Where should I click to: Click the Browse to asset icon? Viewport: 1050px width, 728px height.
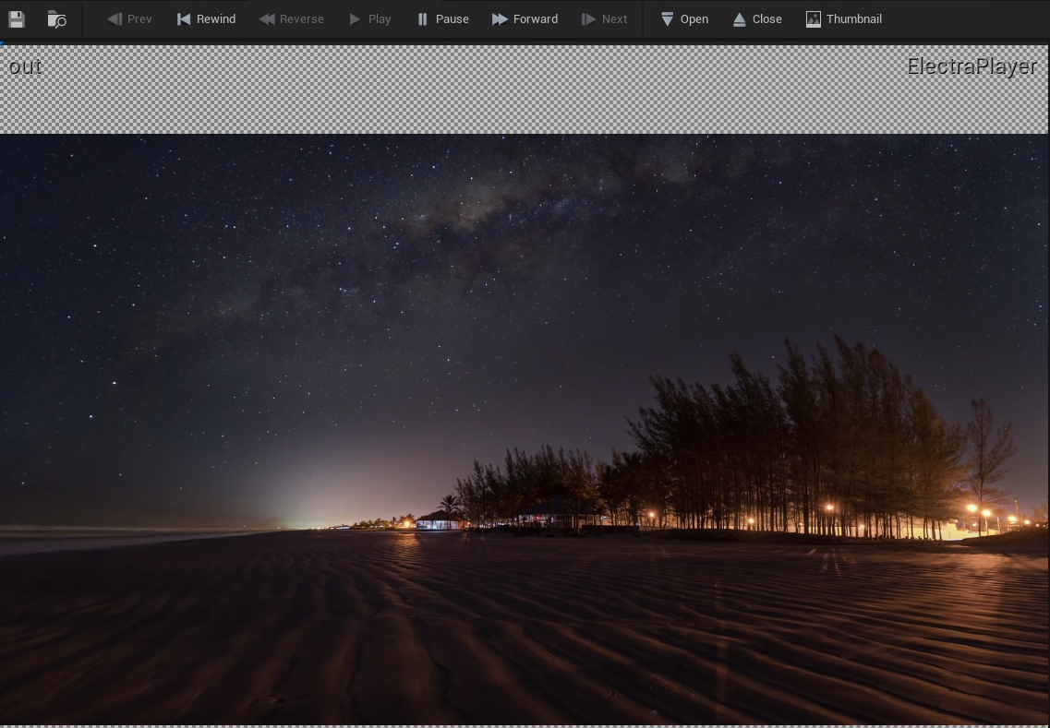57,19
